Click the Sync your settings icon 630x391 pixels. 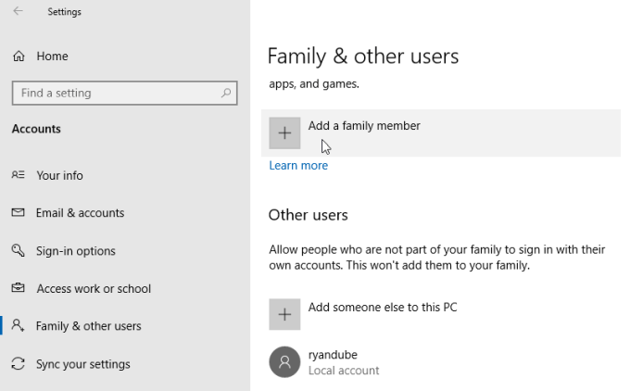point(18,364)
